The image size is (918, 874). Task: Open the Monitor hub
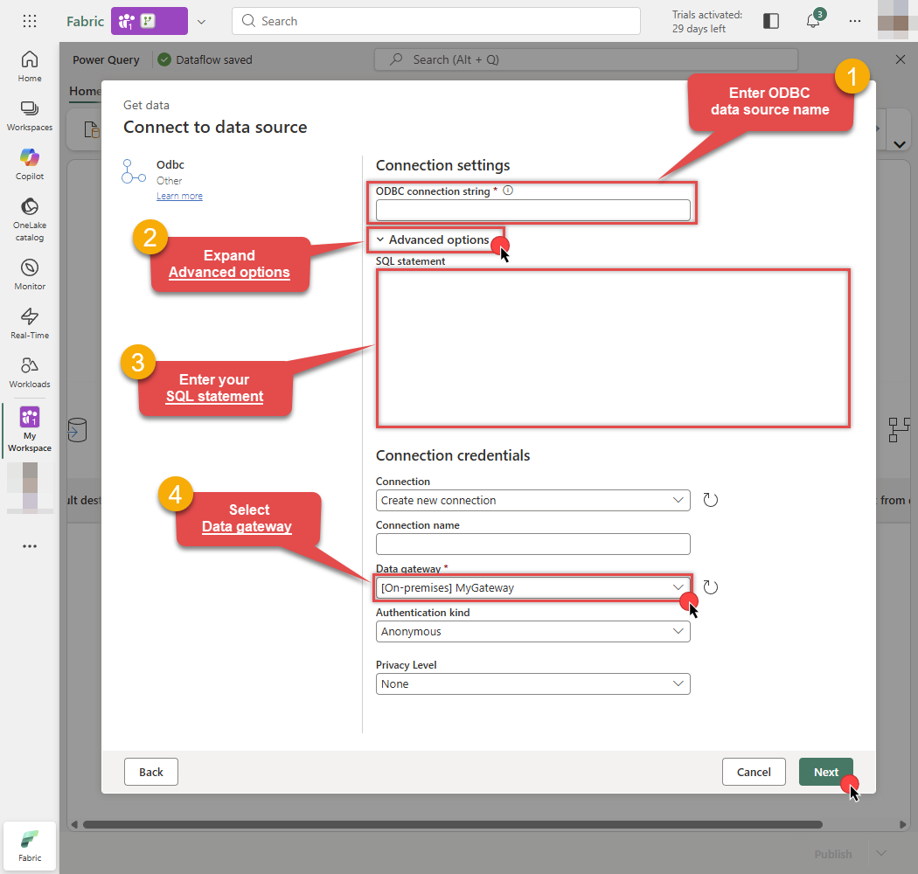pyautogui.click(x=29, y=267)
